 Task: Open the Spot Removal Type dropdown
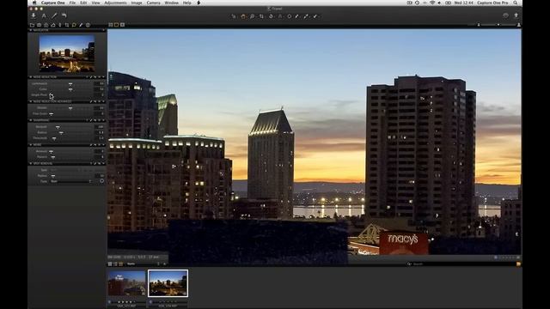click(x=70, y=181)
